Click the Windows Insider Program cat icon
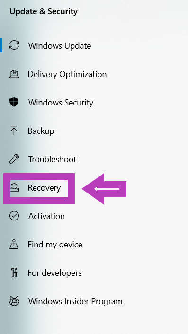Screen dimensions: 188x334 click(x=14, y=301)
